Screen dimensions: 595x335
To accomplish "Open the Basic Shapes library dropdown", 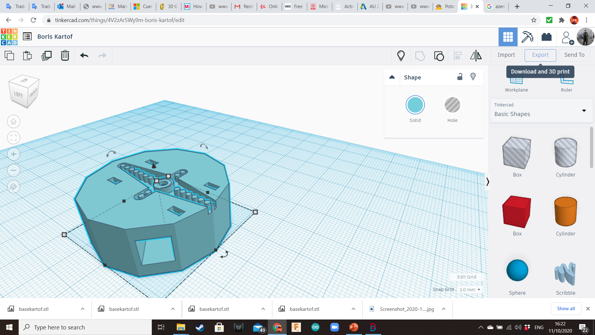I will coord(541,110).
